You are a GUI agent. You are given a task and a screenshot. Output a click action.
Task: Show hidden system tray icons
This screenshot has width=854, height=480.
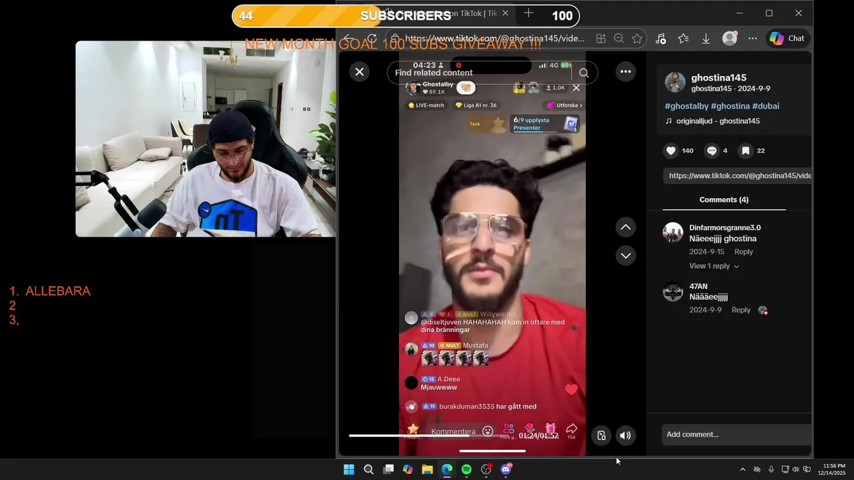[743, 469]
